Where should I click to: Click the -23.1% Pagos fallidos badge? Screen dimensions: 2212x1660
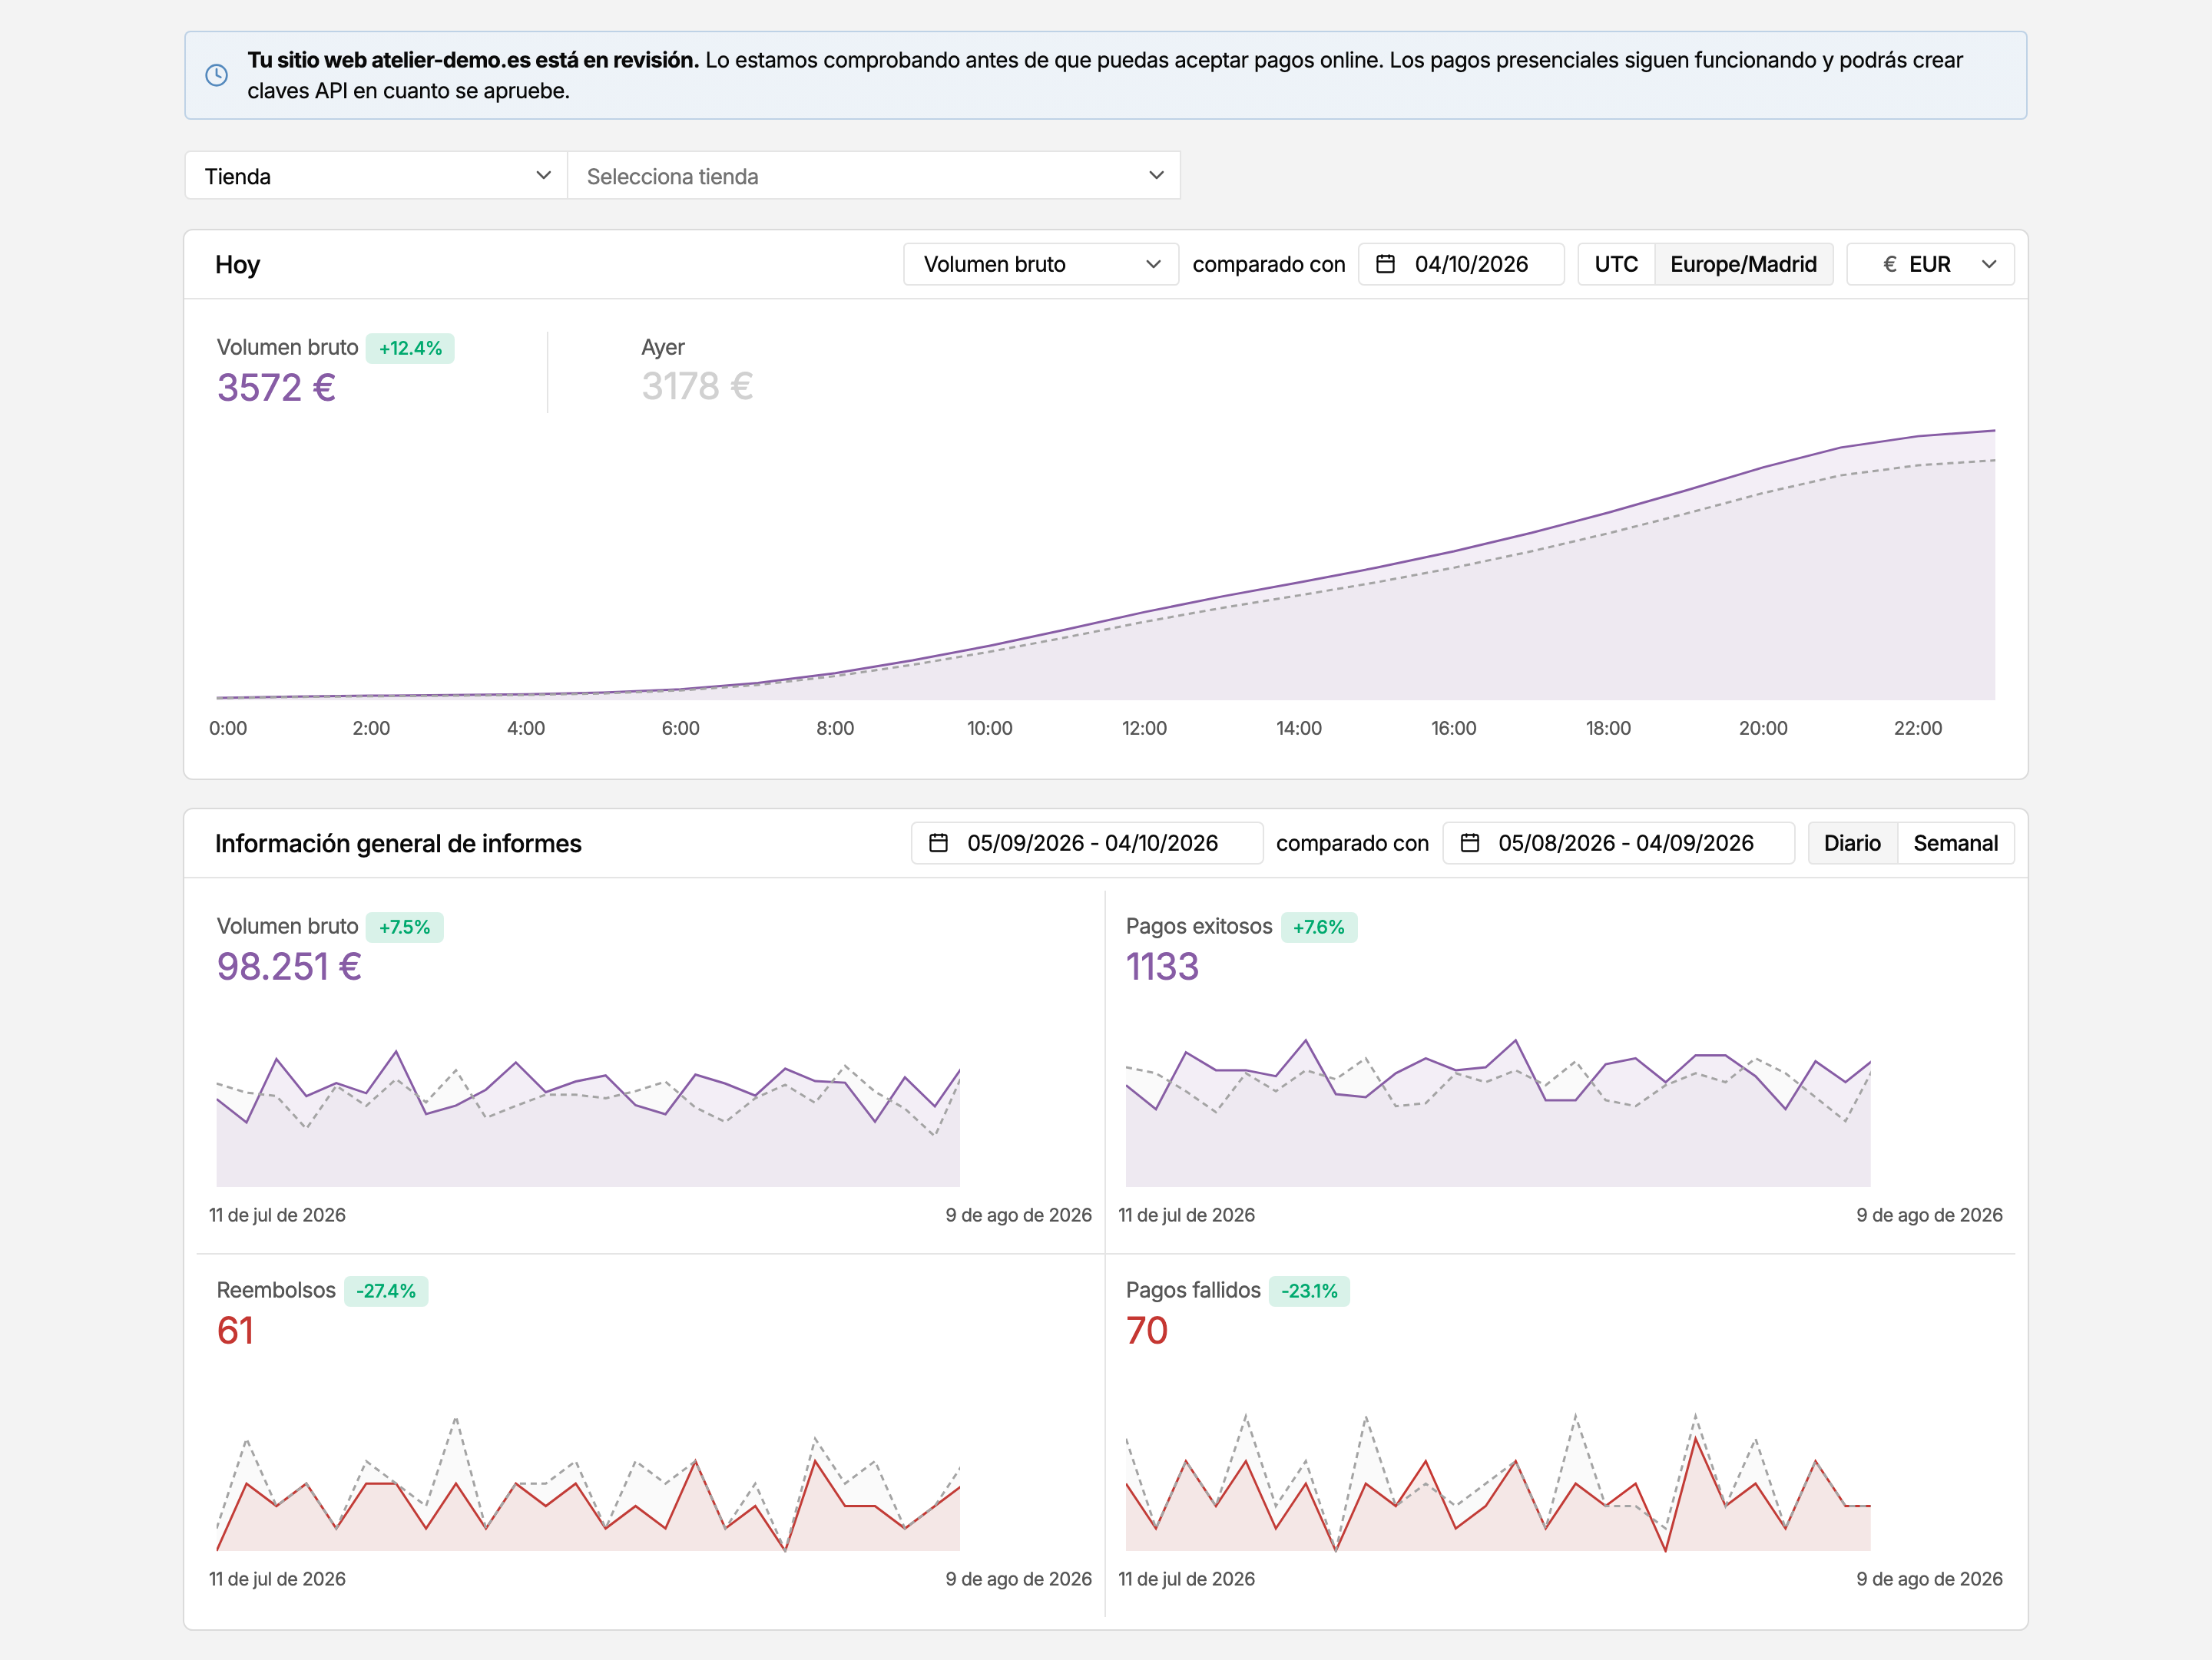click(1309, 1290)
